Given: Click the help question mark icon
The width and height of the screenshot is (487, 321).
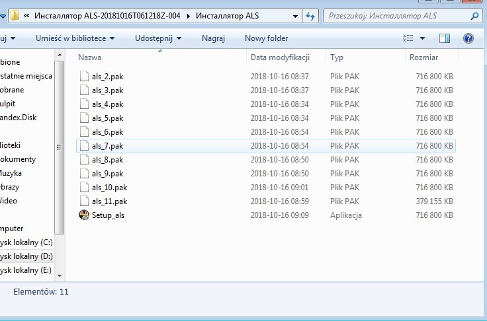Looking at the screenshot, I should pos(468,38).
